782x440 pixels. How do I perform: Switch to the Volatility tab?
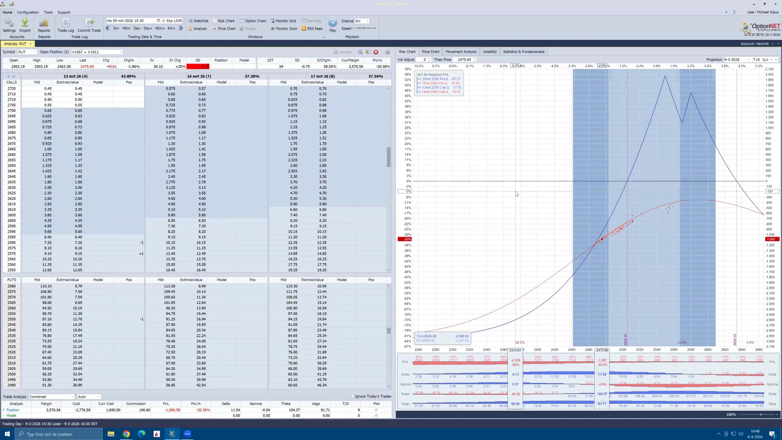pos(490,52)
